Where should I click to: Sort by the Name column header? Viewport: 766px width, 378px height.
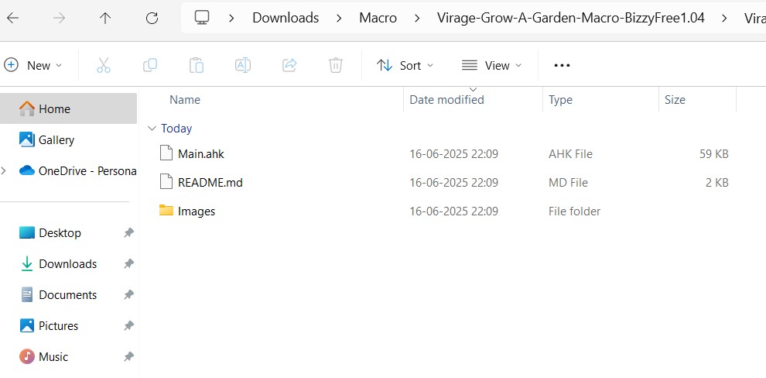(x=185, y=100)
